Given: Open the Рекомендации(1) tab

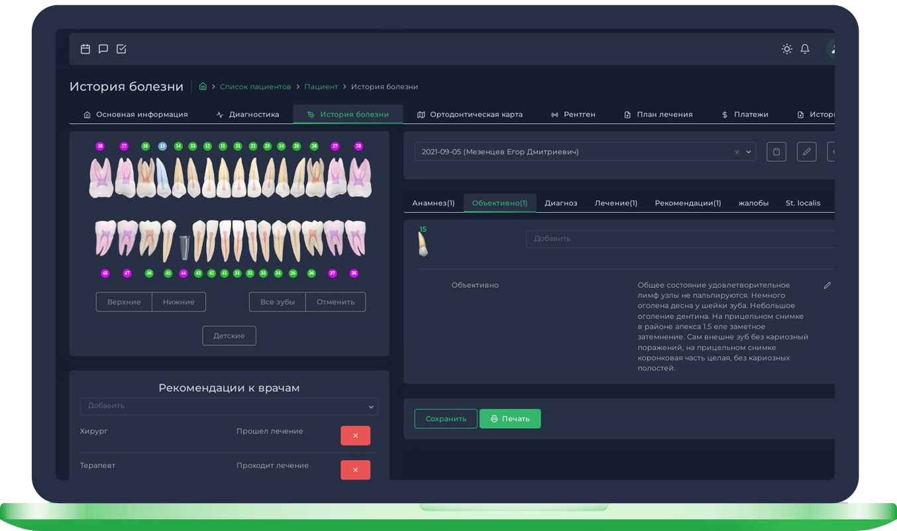Looking at the screenshot, I should pos(688,203).
